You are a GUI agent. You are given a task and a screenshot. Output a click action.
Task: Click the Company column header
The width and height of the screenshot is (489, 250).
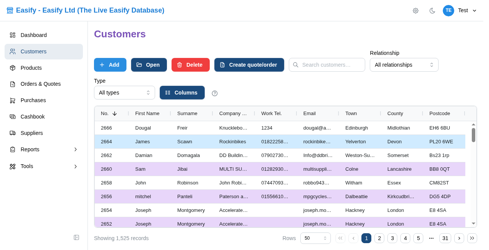coord(233,114)
